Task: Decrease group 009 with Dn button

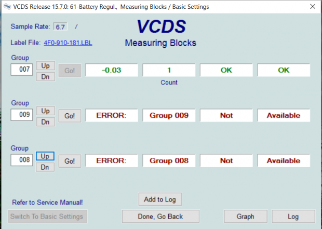Action: (45, 122)
